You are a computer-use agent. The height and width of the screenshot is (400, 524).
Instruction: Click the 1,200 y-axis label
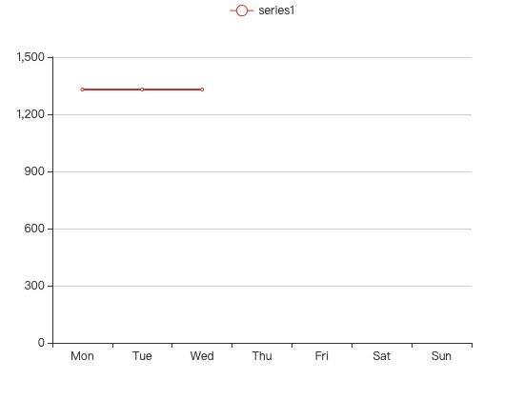point(30,114)
